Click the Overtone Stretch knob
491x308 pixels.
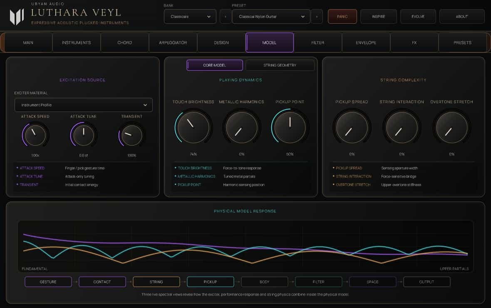(x=451, y=127)
